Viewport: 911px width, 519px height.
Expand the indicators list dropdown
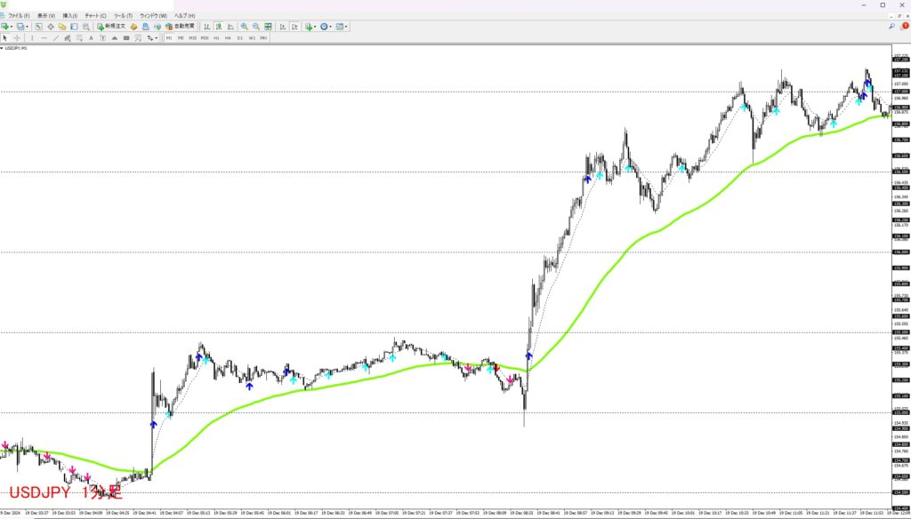[x=316, y=27]
